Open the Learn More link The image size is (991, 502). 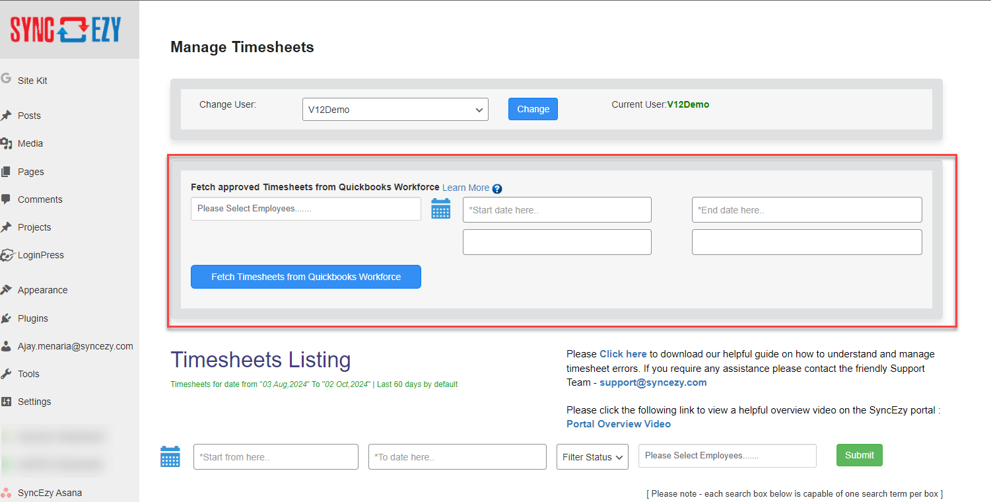pyautogui.click(x=465, y=188)
